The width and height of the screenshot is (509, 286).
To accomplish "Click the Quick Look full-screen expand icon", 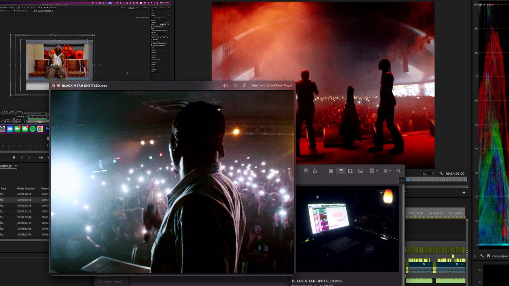I will coord(226,85).
